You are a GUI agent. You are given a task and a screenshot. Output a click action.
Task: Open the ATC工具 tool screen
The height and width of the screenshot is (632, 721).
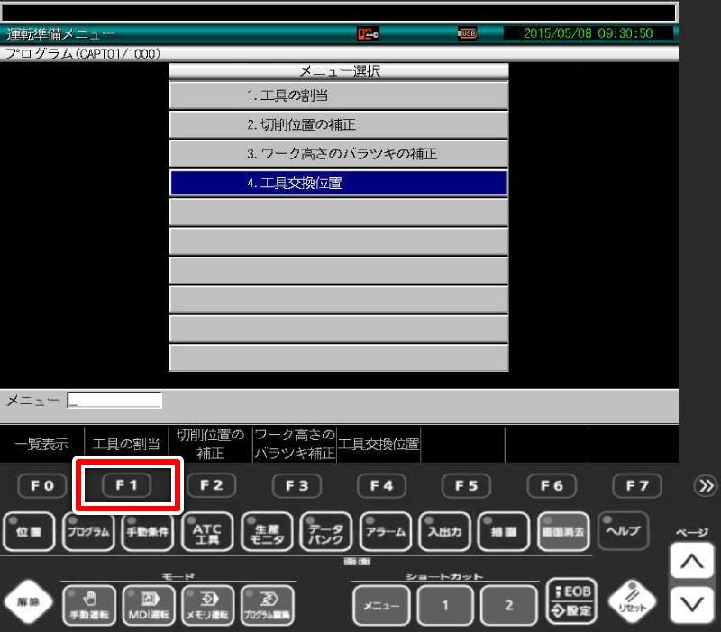[205, 530]
